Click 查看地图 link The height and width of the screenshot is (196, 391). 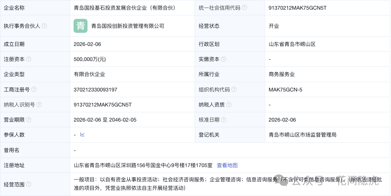click(227, 165)
